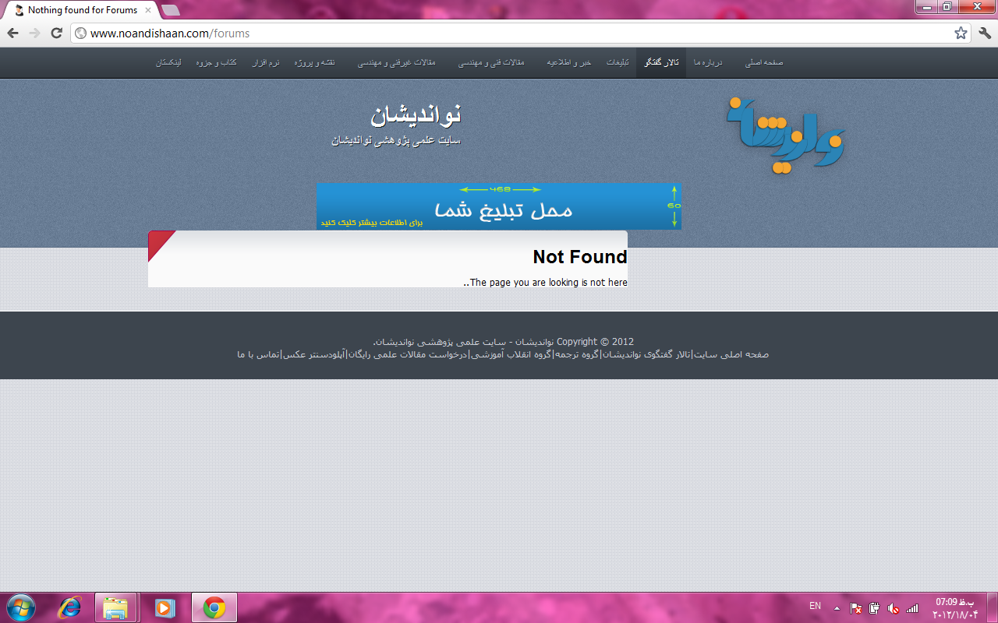The image size is (998, 623).
Task: Open the Chrome wrench settings menu
Action: 985,33
